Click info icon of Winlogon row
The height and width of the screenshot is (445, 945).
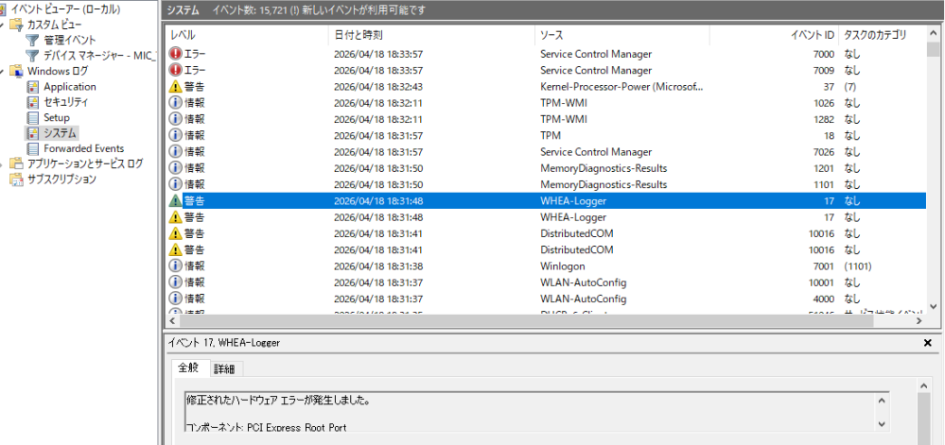pos(175,265)
